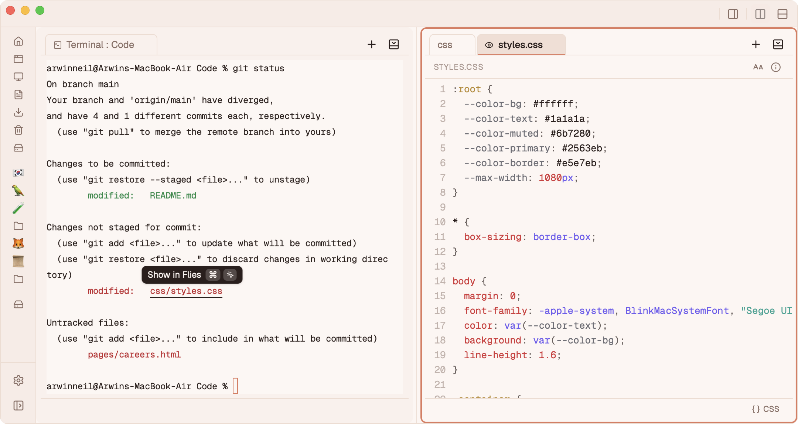Screen dimensions: 798x424
Task: Open the folder icon below the scroll emoji
Action: click(18, 279)
